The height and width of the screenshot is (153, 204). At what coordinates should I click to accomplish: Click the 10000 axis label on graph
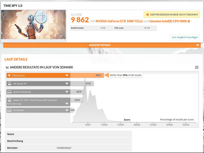(104, 125)
